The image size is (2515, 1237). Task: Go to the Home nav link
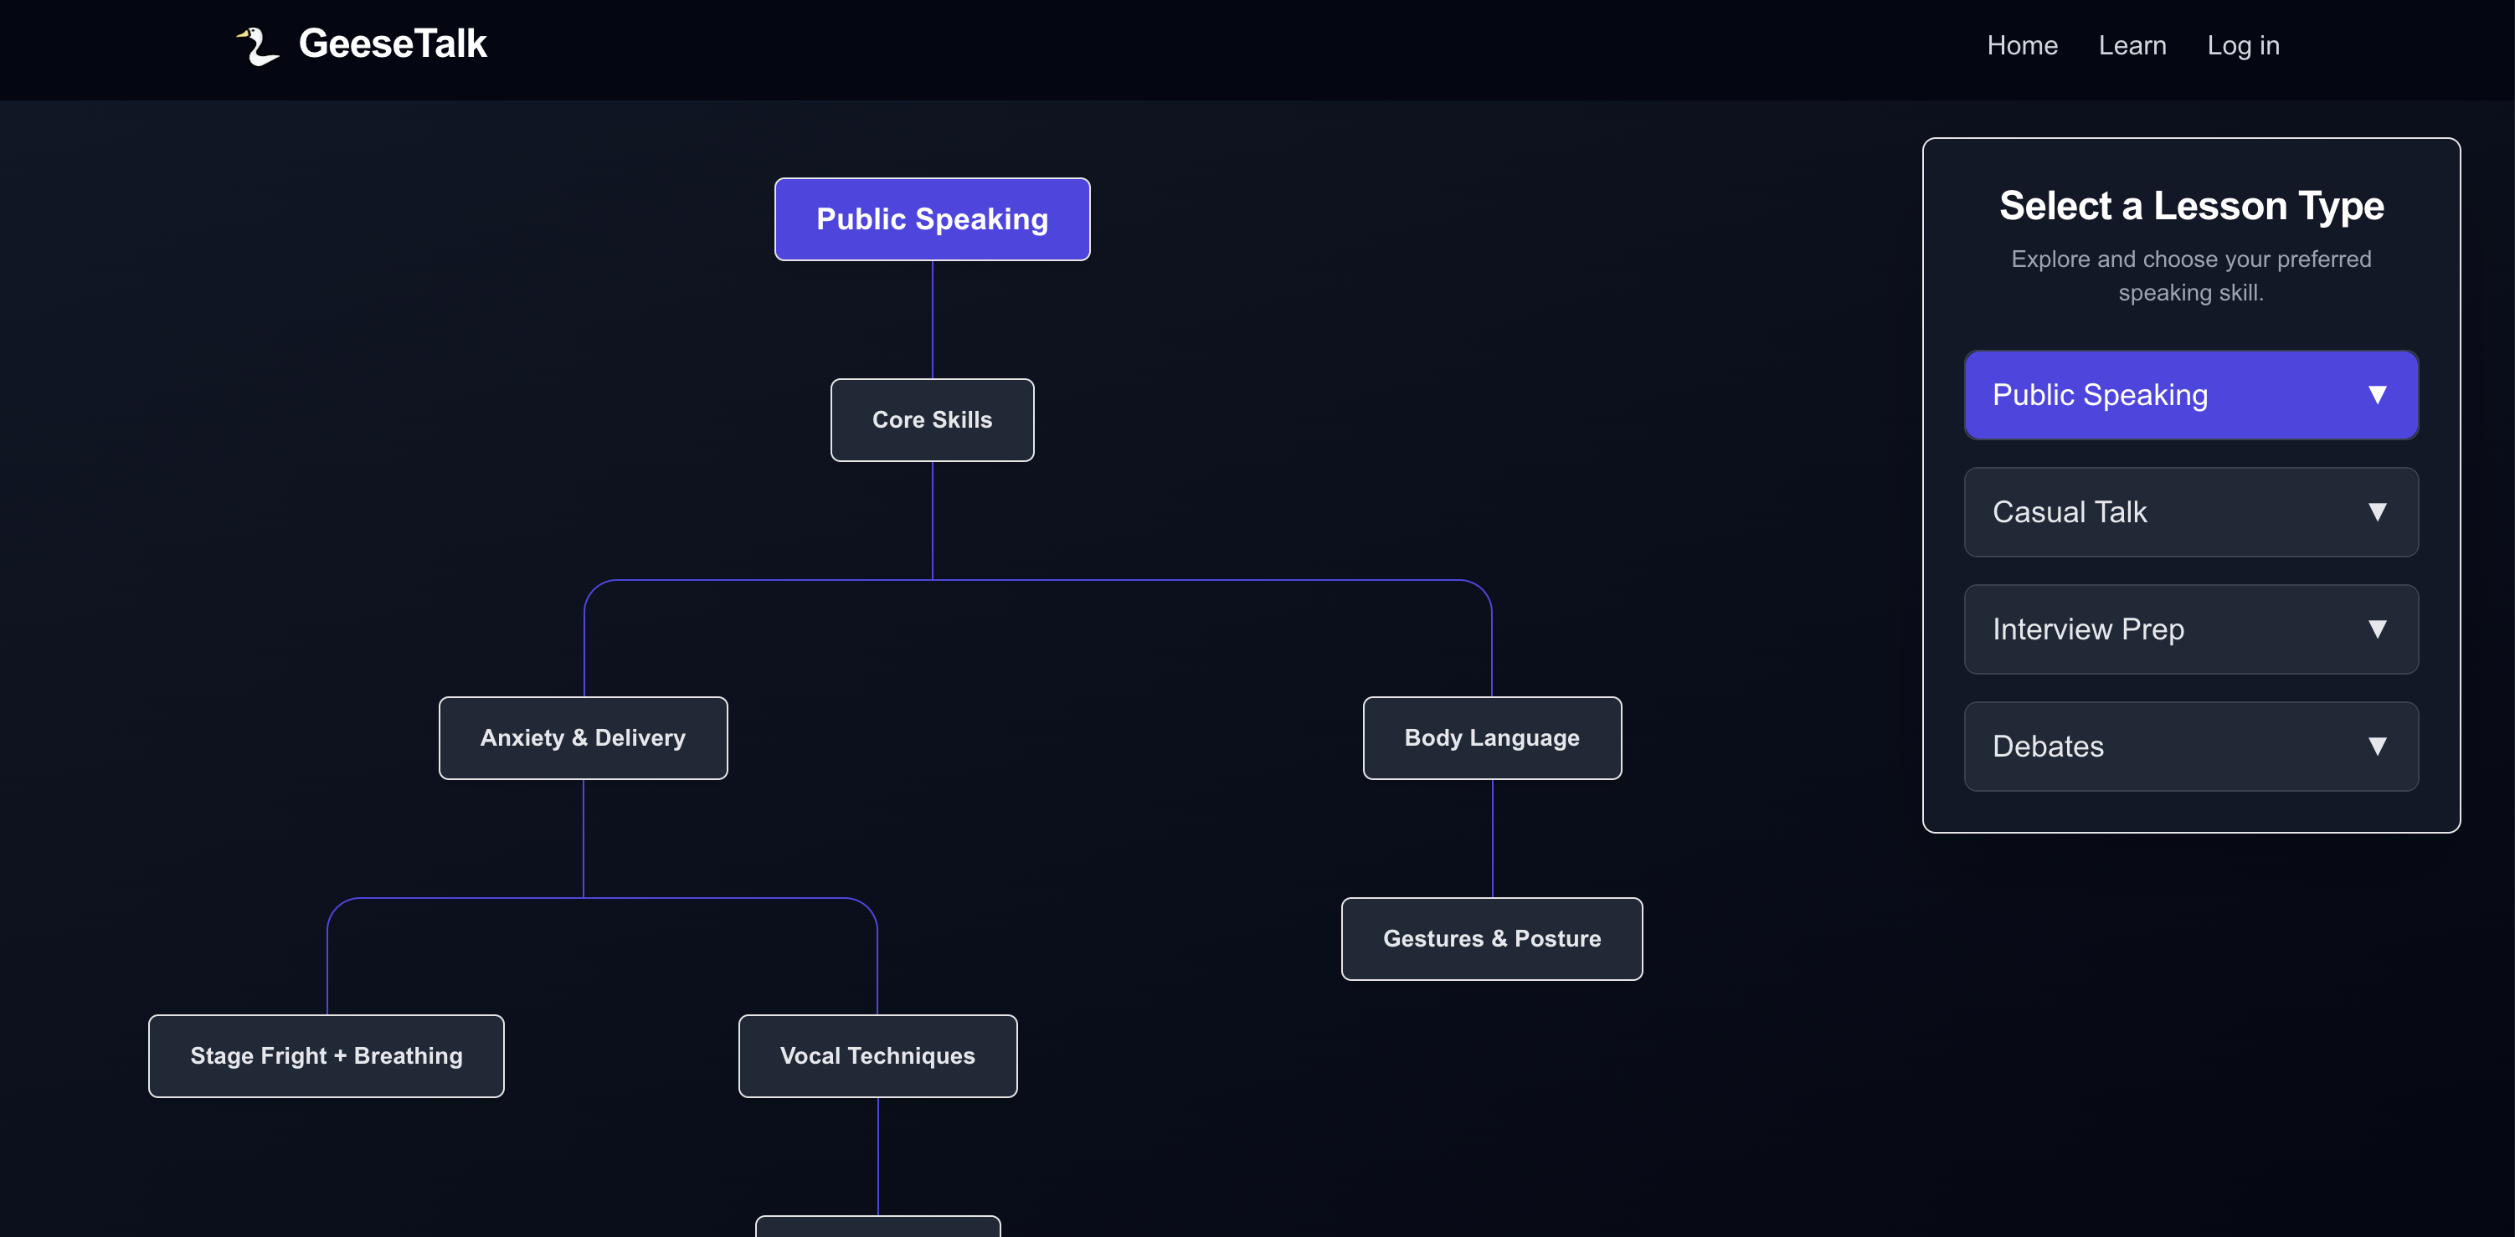(x=2021, y=45)
